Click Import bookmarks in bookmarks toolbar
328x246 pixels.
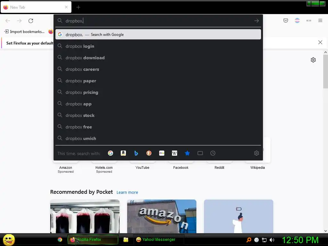point(24,32)
